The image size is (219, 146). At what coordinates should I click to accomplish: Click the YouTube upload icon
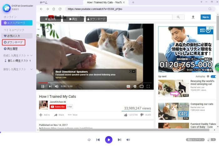click(x=193, y=17)
